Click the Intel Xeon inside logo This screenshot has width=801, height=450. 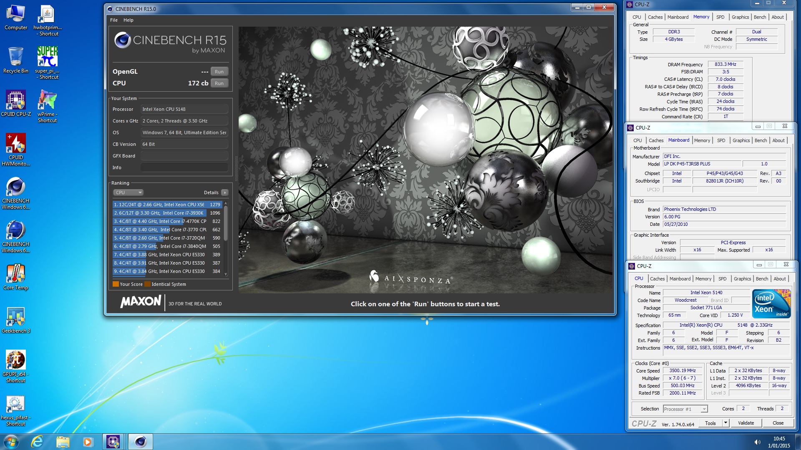point(771,304)
